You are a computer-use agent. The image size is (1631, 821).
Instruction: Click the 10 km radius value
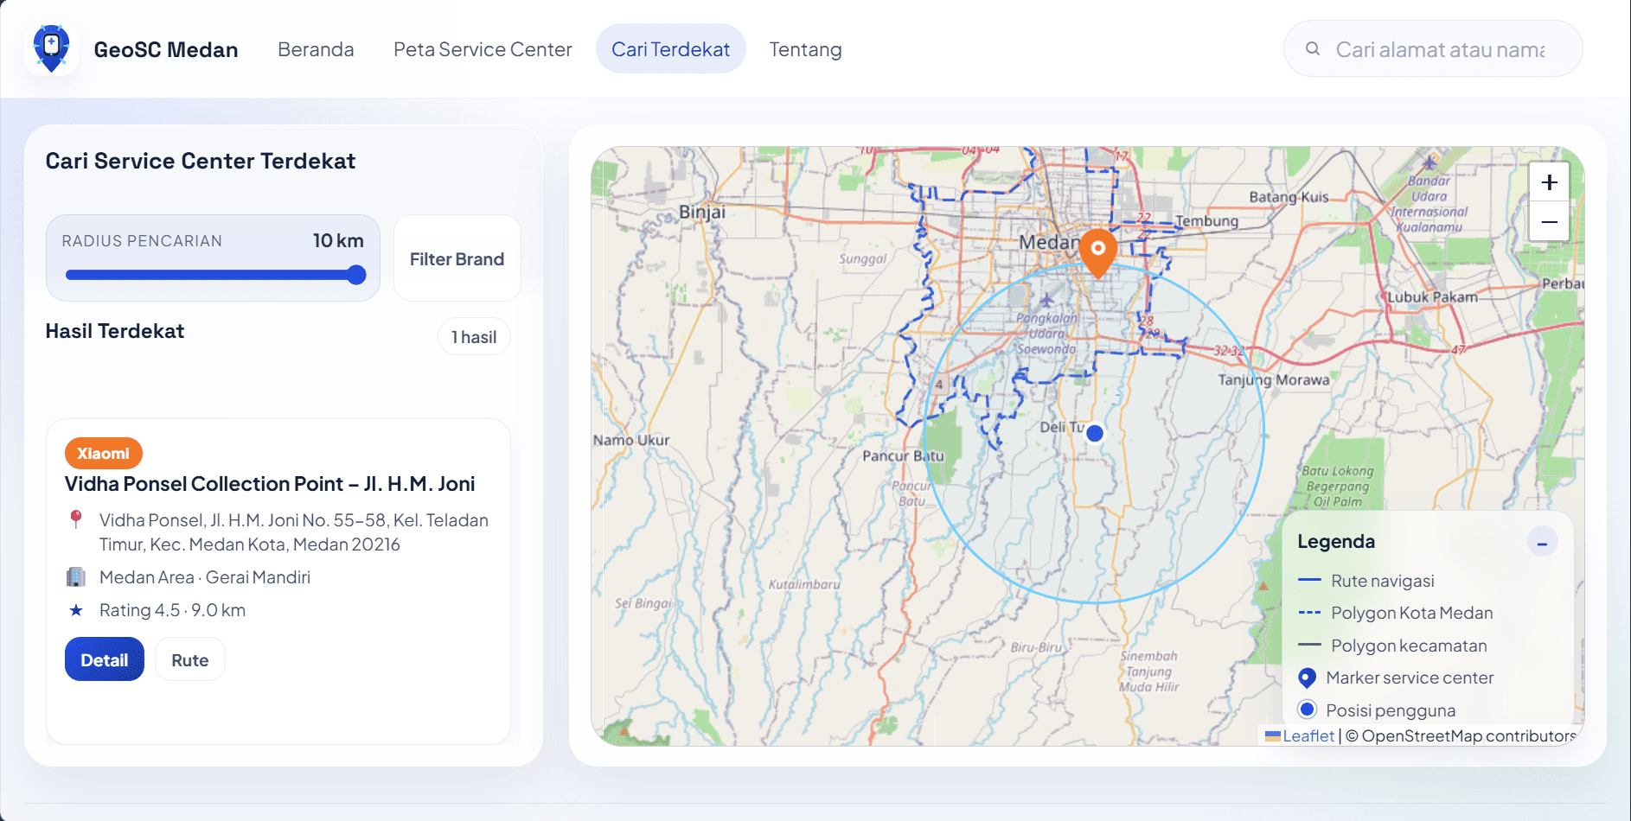[338, 240]
